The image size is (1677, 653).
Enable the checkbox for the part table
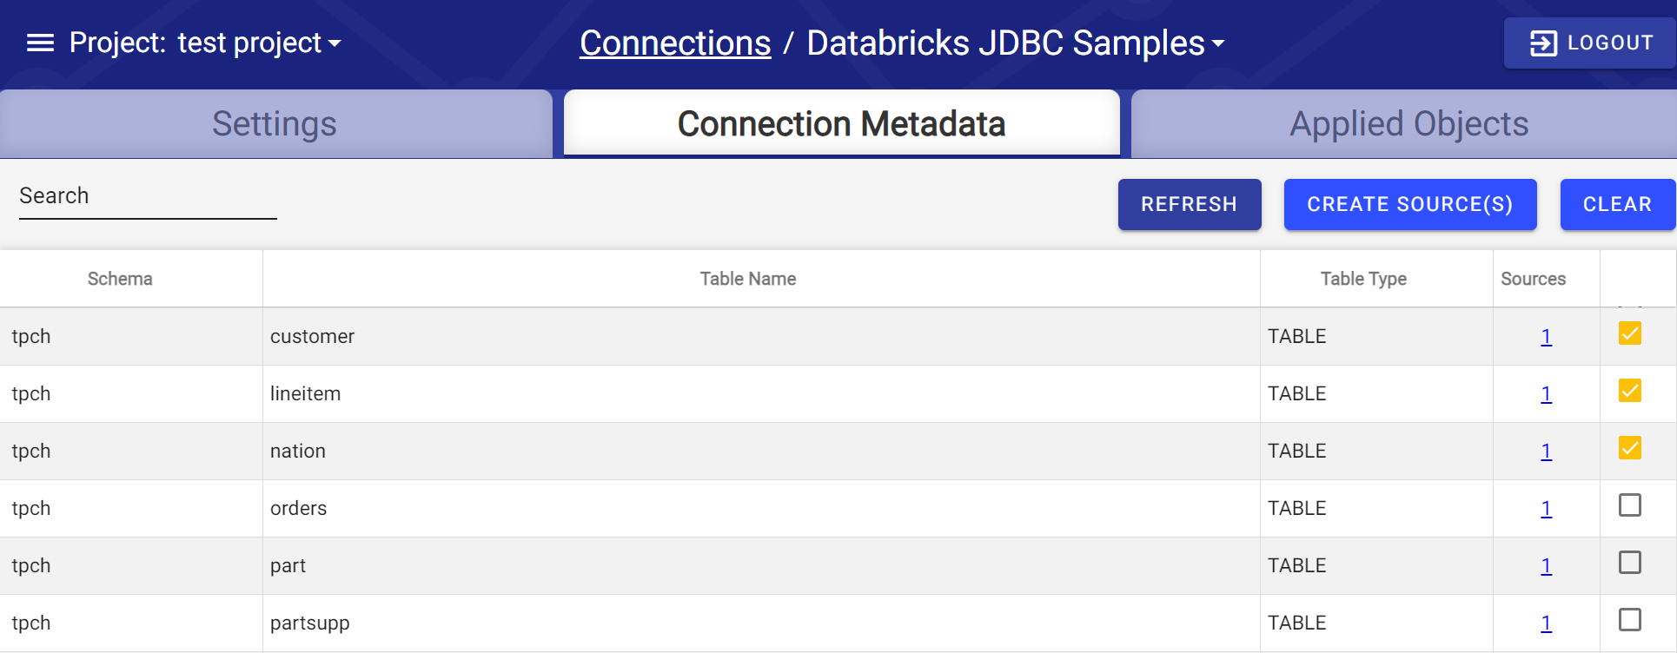tap(1629, 563)
